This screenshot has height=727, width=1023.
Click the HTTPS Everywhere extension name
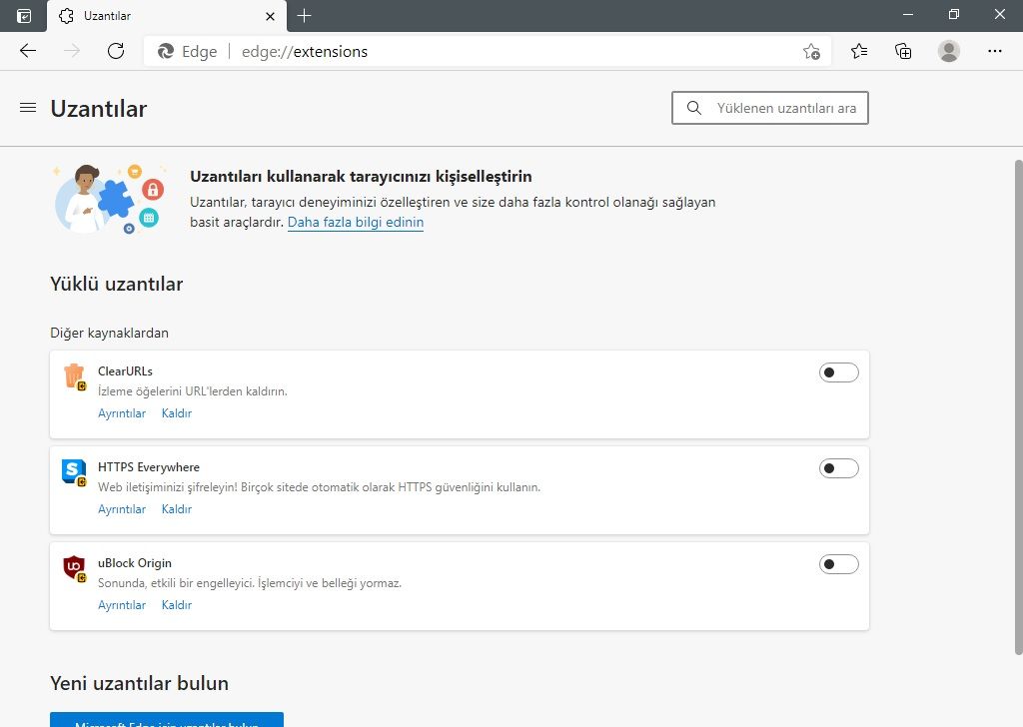click(149, 466)
